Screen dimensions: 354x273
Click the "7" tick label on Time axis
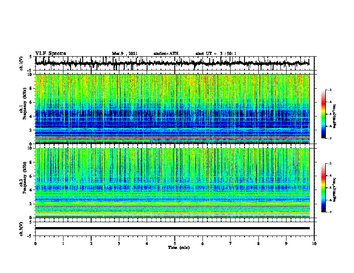[231, 244]
